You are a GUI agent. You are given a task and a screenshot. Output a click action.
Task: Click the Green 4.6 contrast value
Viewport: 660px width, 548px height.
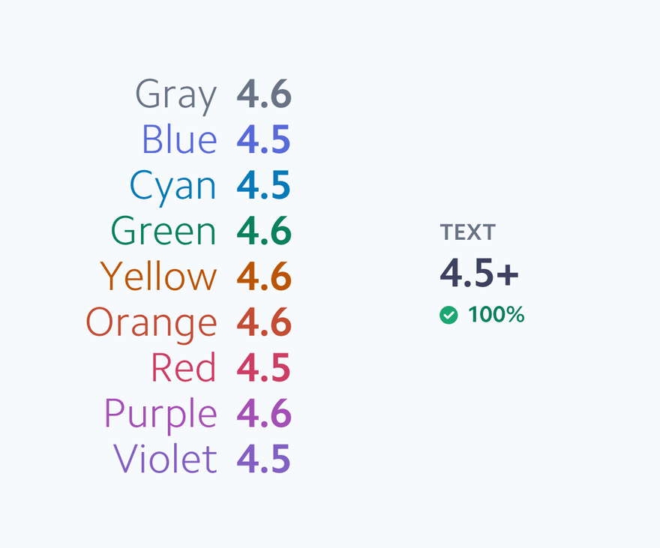[264, 230]
